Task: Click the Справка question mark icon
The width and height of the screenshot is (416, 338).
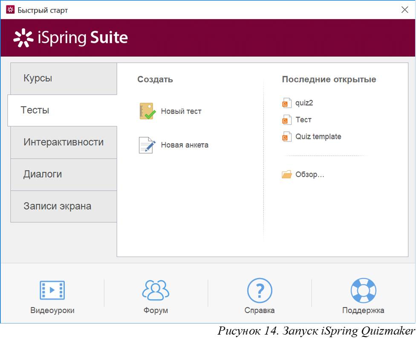Action: (x=259, y=290)
